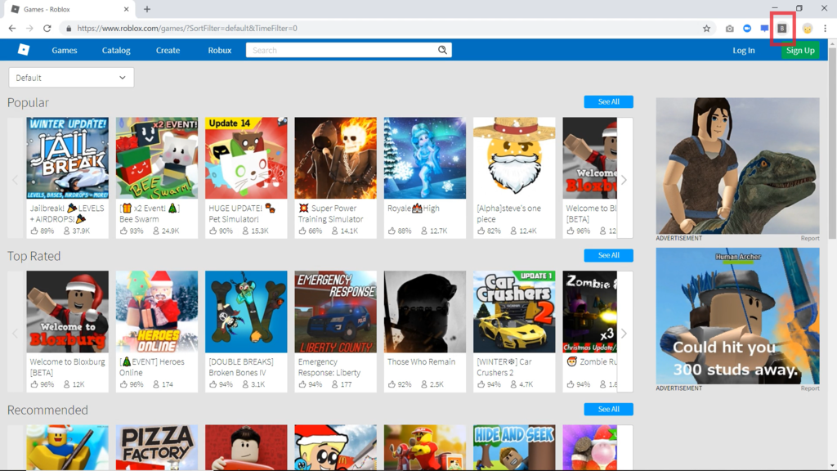Open Those Who Remain thumbnail

425,312
